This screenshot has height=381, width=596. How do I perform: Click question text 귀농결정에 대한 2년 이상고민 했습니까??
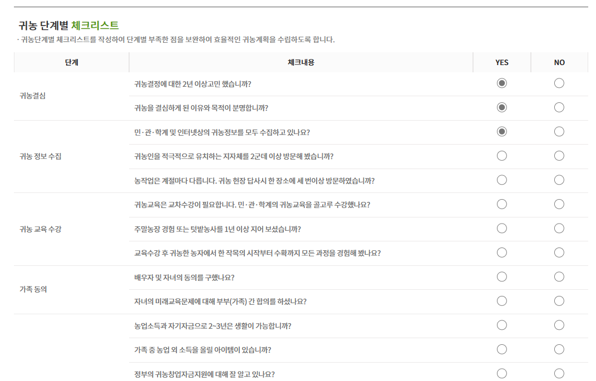pos(193,84)
